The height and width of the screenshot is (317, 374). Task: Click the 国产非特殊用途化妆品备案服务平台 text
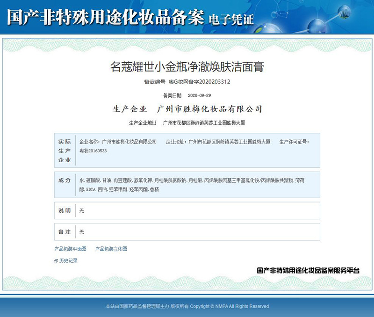point(308,270)
